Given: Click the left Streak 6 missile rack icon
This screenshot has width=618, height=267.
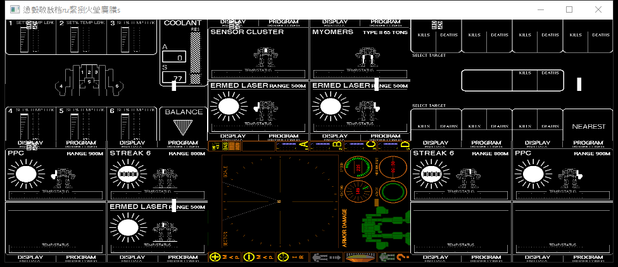Looking at the screenshot, I should (x=127, y=174).
